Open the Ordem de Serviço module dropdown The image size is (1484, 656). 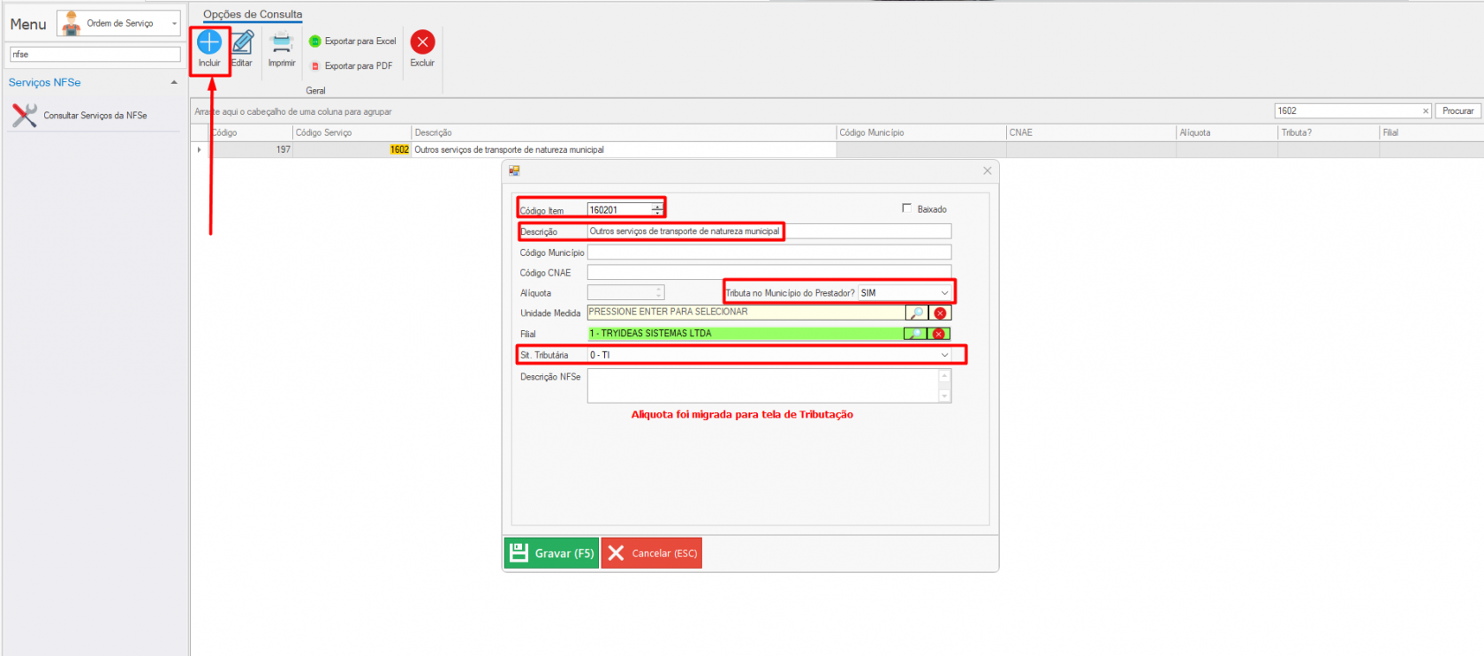pos(174,24)
